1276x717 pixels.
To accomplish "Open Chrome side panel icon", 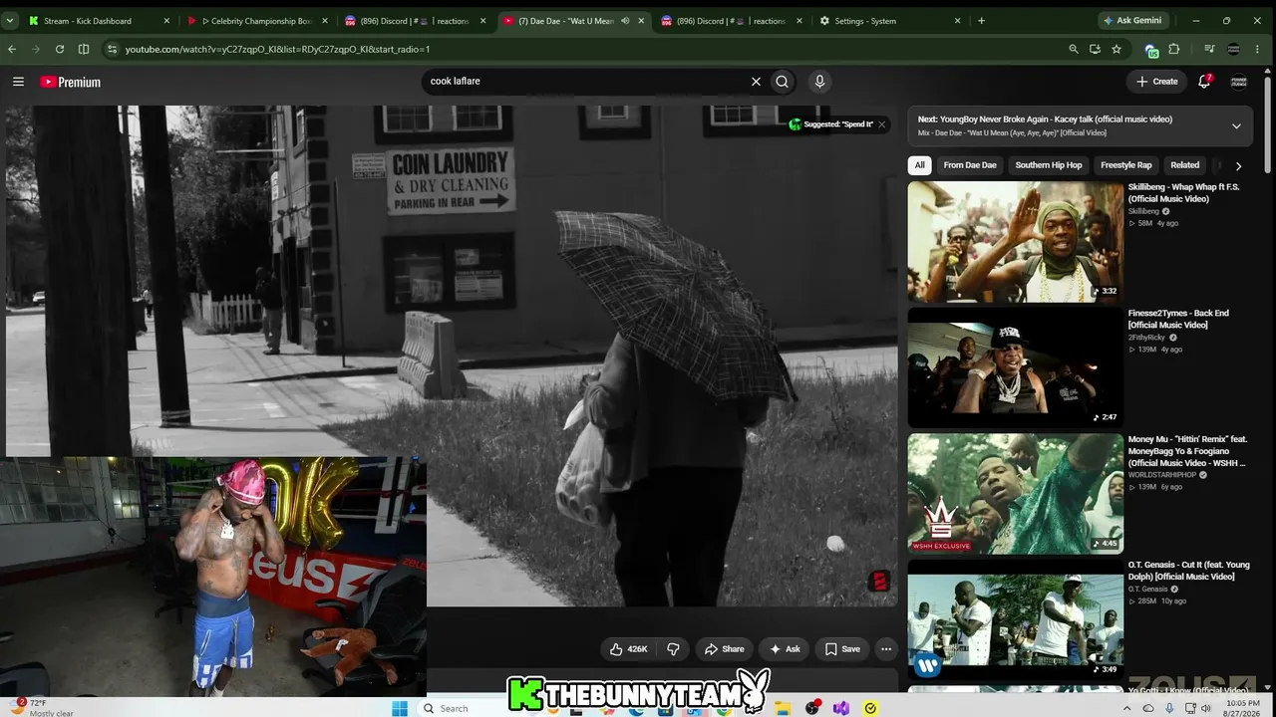I will coord(84,49).
